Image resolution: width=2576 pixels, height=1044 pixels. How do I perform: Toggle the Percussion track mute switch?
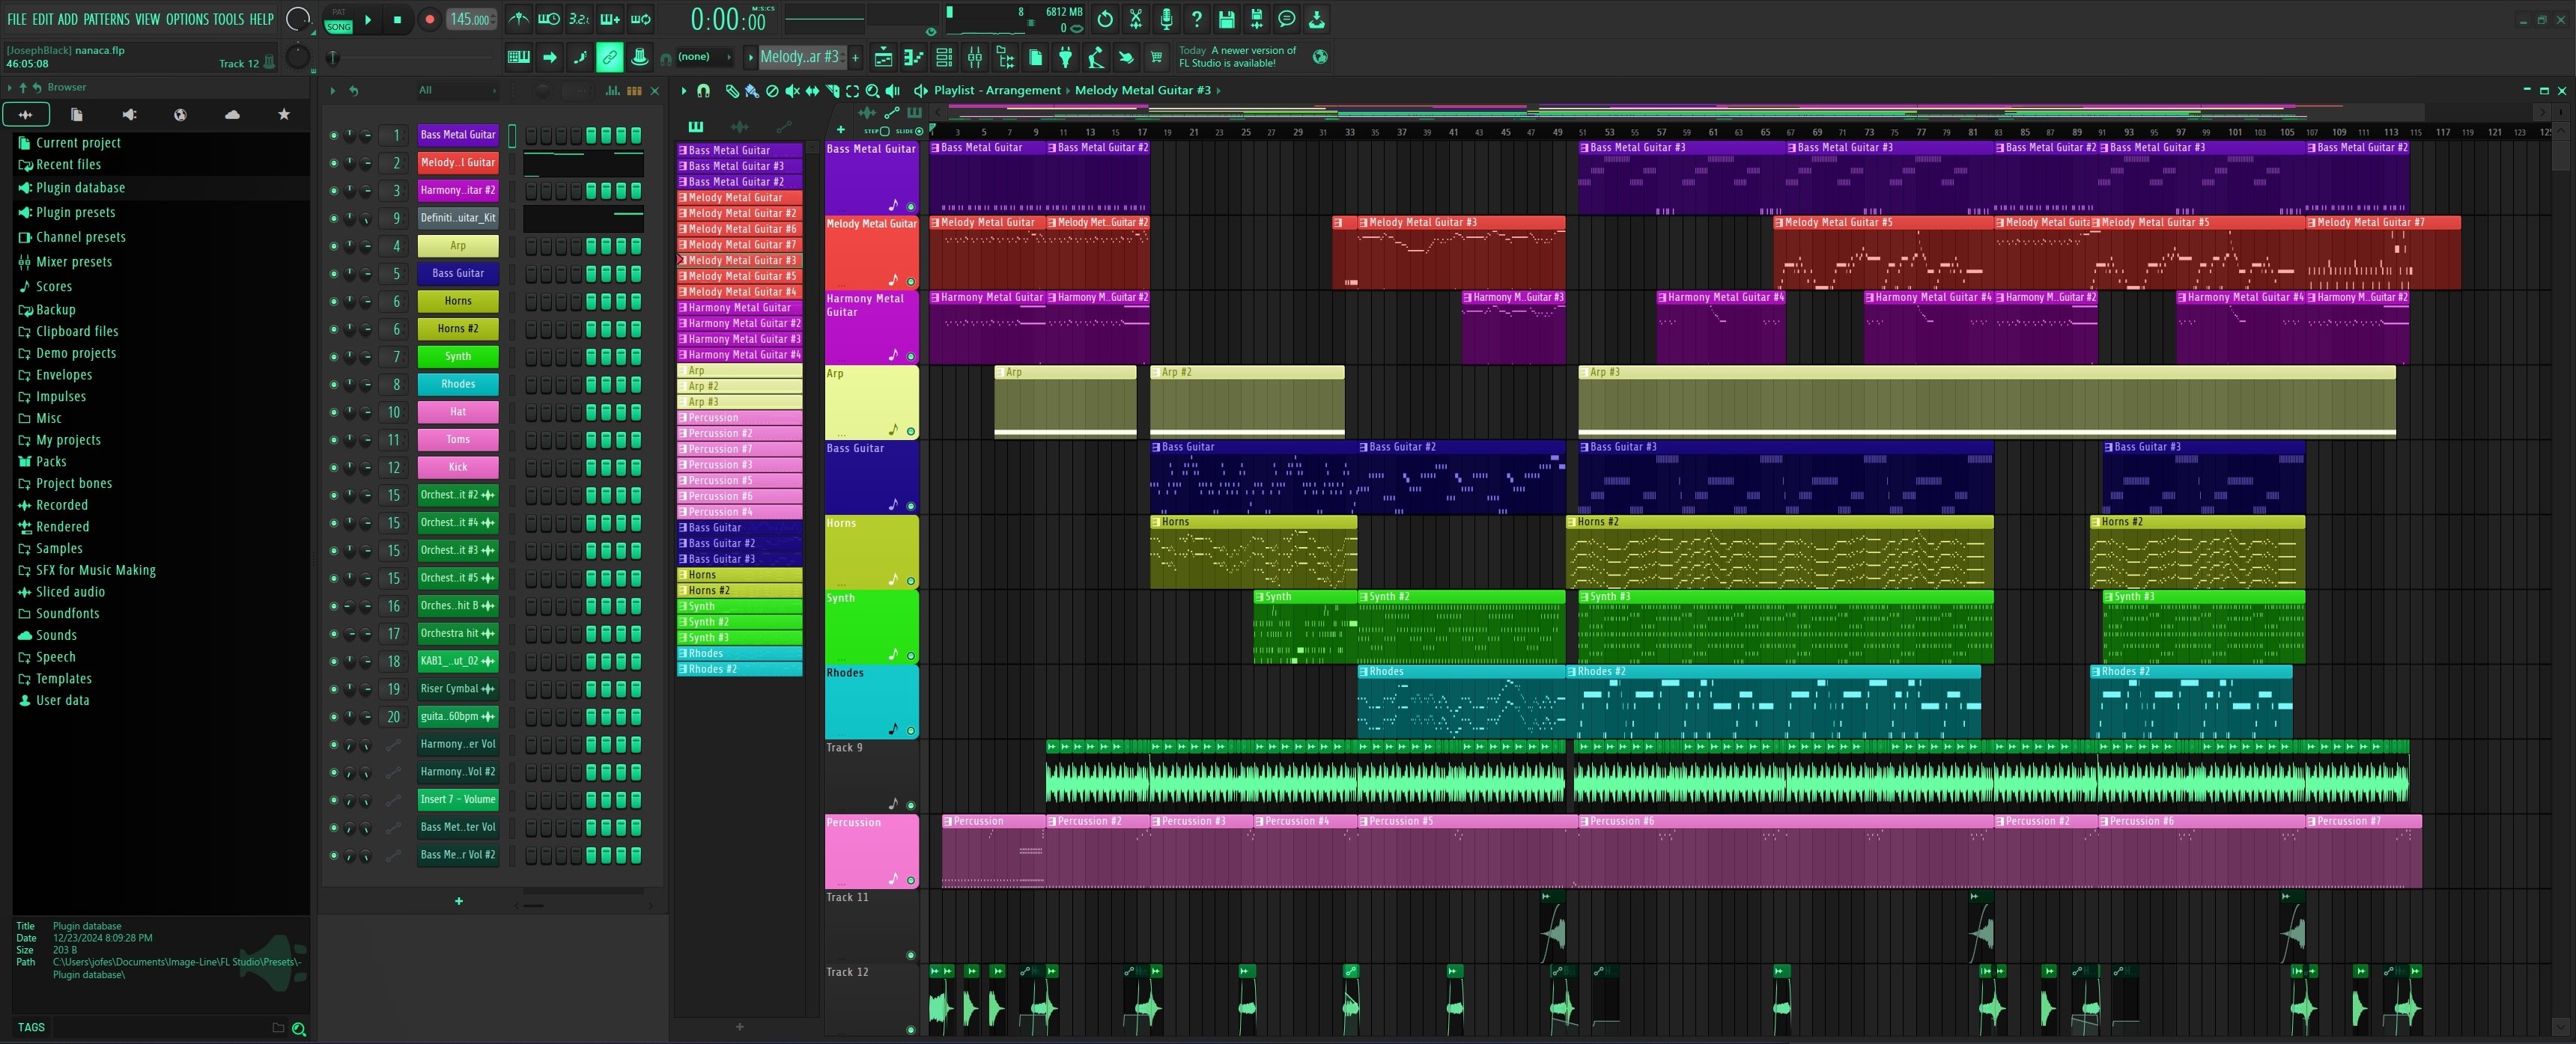(910, 880)
